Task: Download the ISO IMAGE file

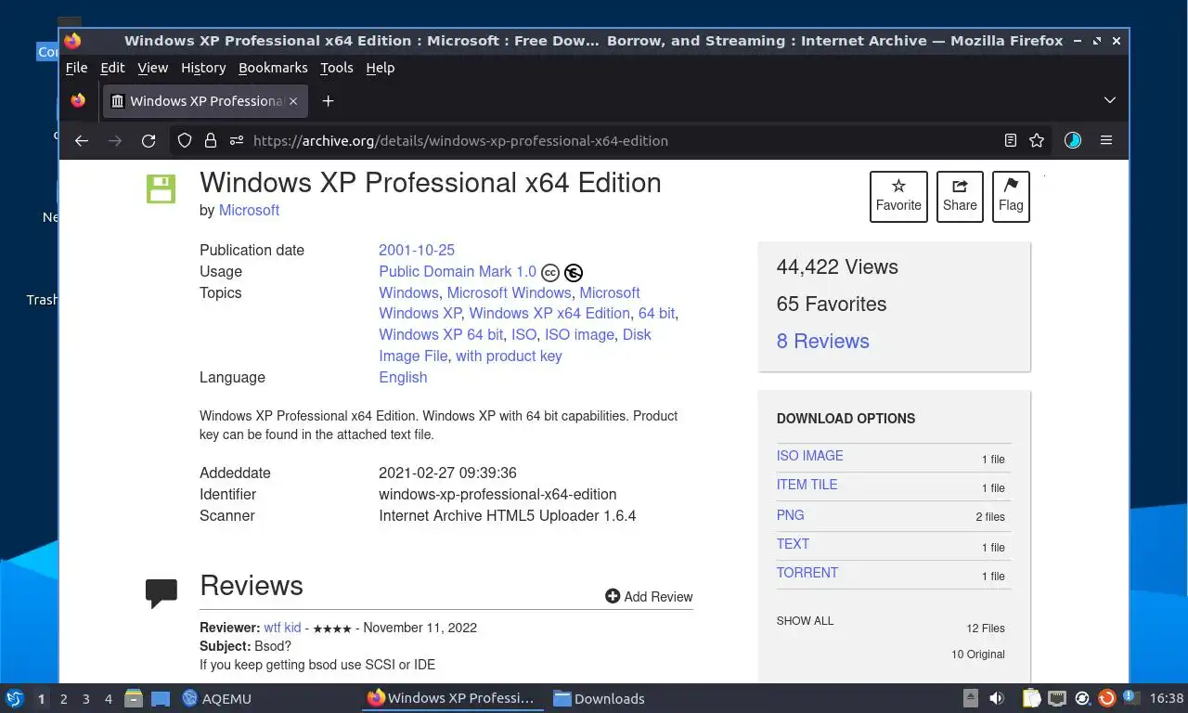Action: [810, 456]
